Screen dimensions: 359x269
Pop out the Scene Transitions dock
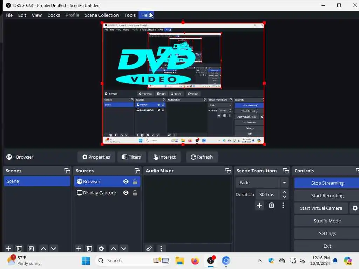[286, 171]
